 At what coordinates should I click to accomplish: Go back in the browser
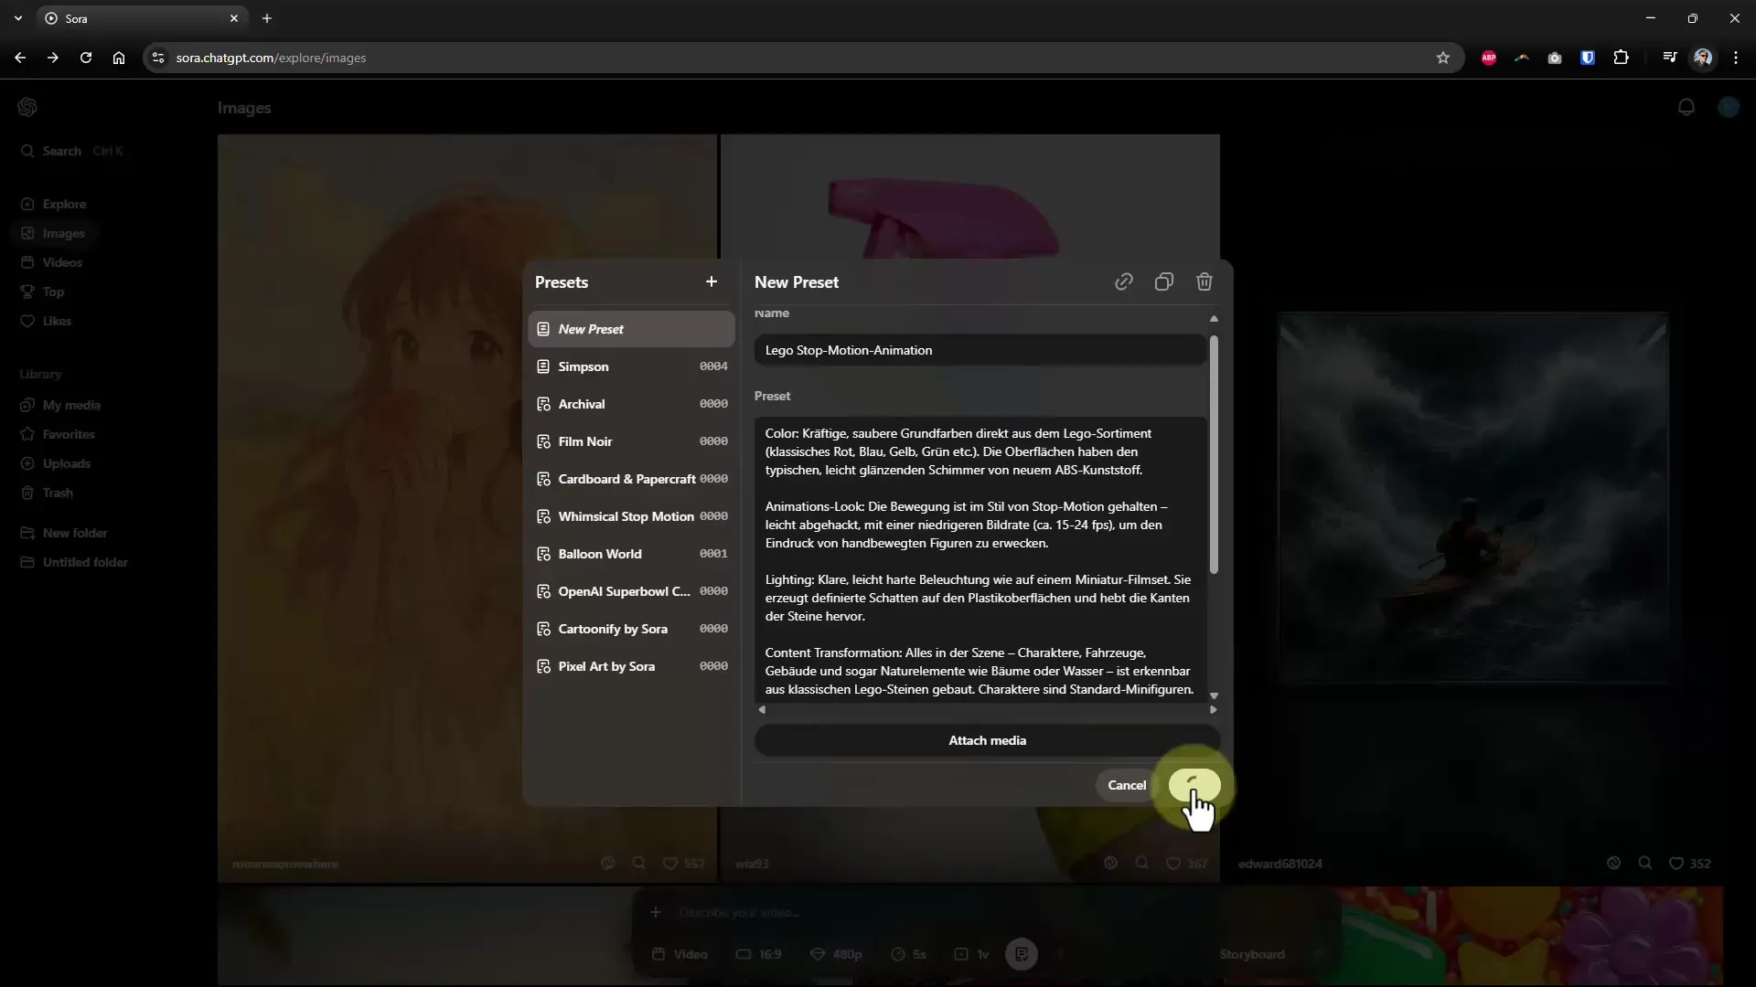point(20,58)
